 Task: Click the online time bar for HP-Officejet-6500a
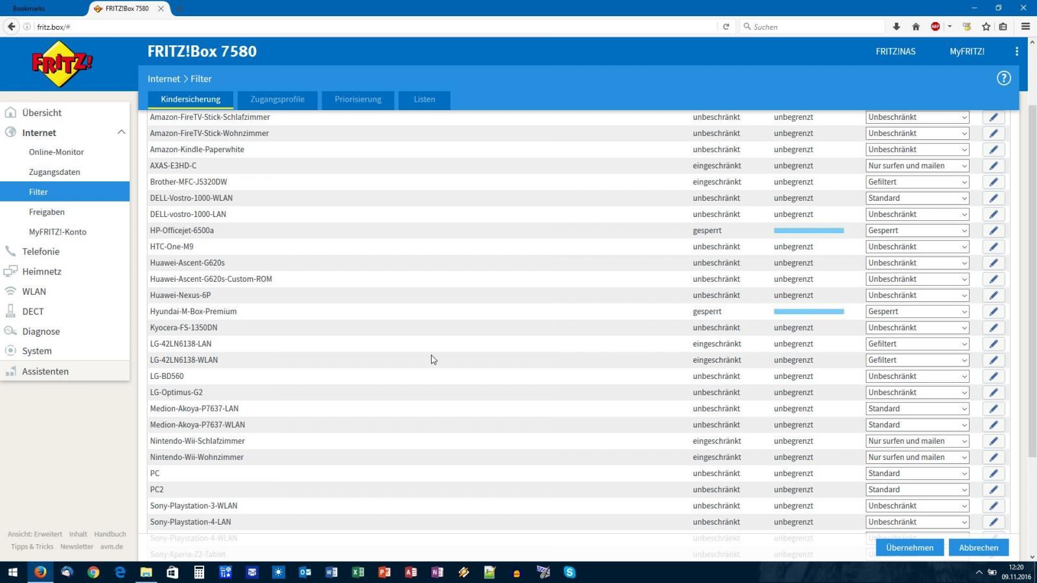(x=809, y=231)
